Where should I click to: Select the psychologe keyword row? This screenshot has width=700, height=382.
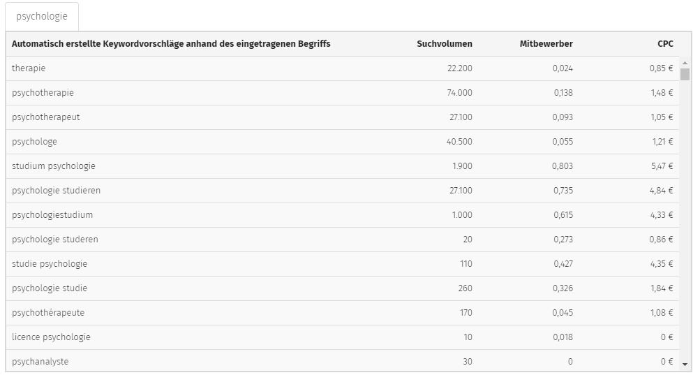(343, 142)
